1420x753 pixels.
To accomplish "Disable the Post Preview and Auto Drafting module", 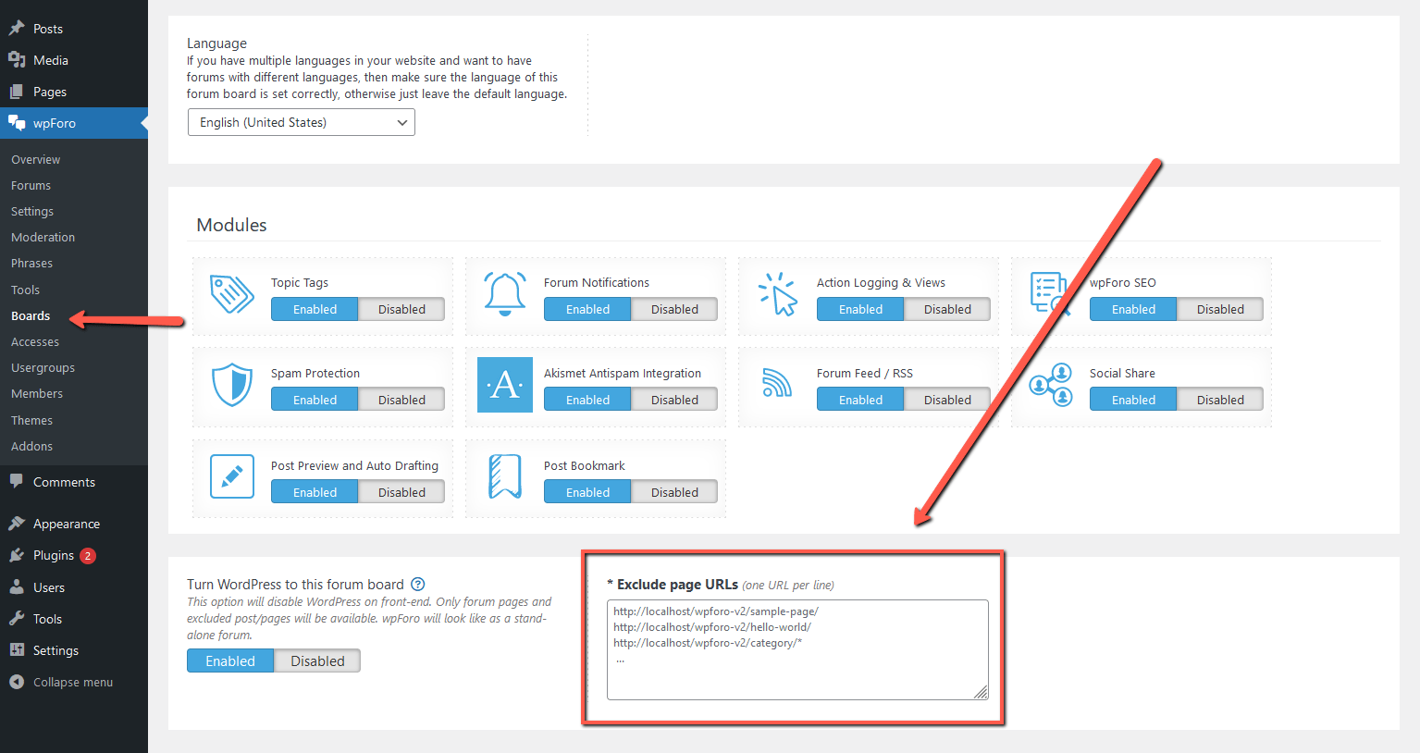I will 401,491.
